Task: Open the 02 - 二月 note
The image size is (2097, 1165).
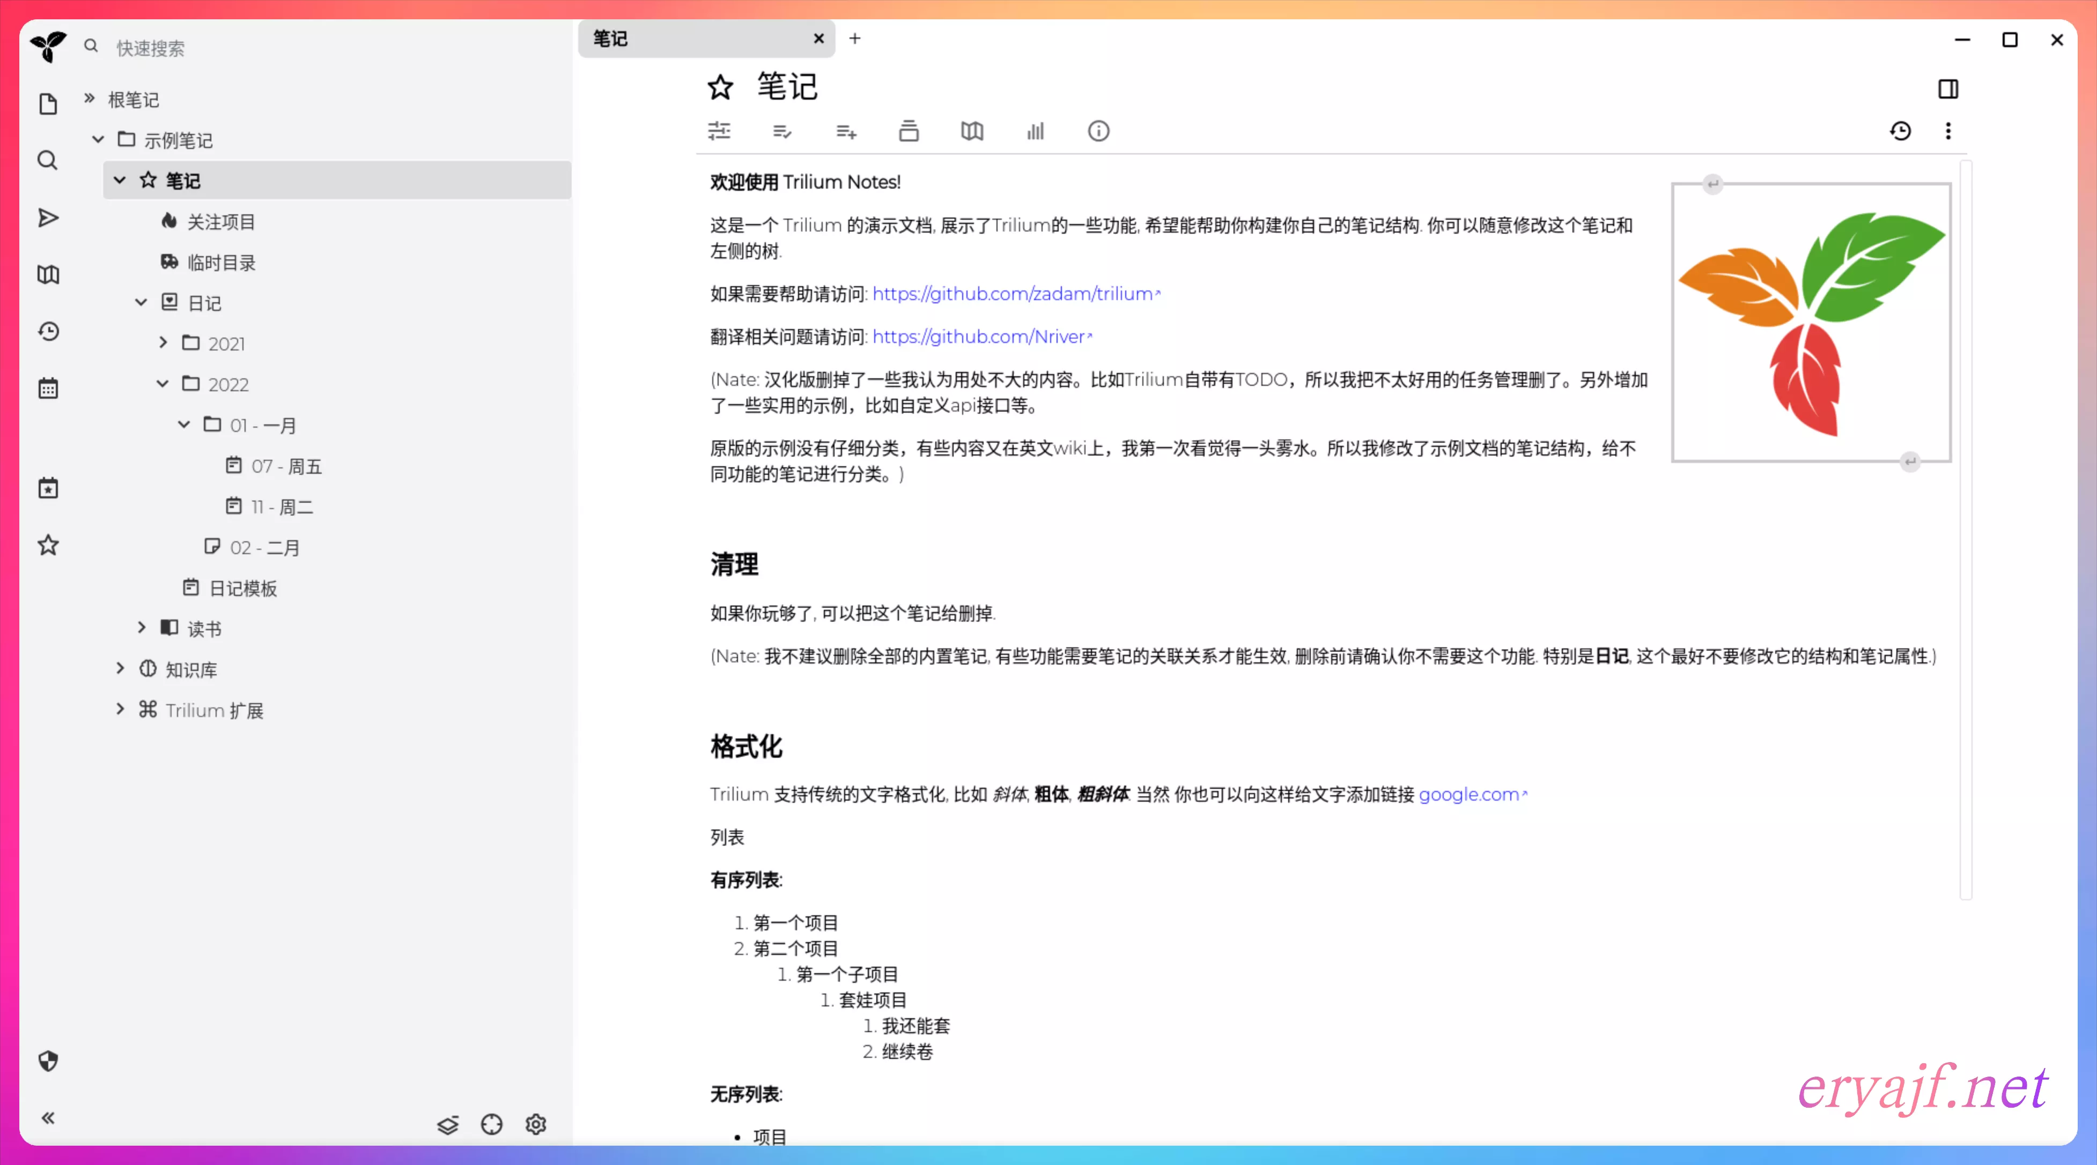Action: click(264, 548)
